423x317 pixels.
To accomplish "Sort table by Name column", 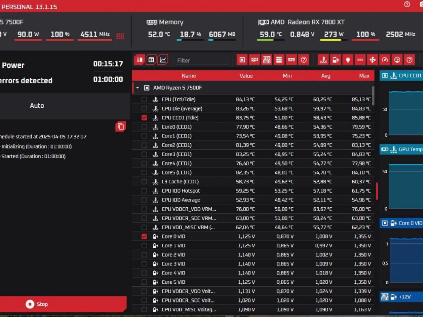I will click(189, 76).
